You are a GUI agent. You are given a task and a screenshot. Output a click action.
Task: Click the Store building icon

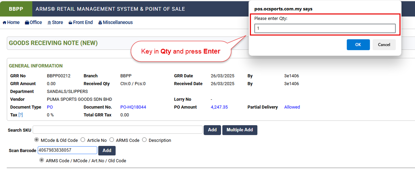[49, 22]
